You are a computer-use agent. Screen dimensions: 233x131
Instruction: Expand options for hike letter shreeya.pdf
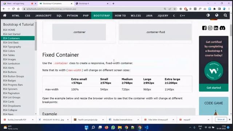click(173, 120)
